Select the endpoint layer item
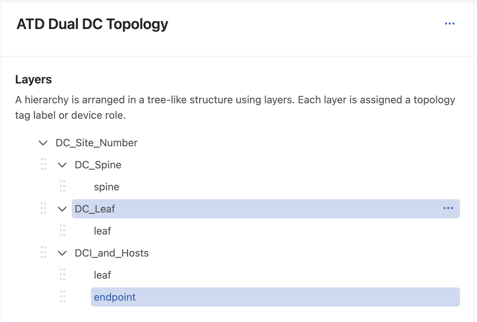Screen dimensions: 477x322 coord(115,297)
